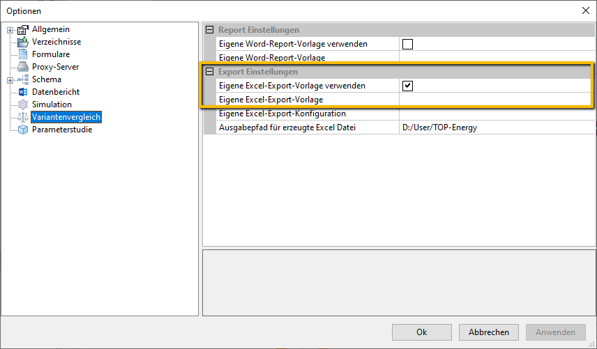Screen dimensions: 597x349
Task: Expand the Schema tree node
Action: [x=10, y=80]
